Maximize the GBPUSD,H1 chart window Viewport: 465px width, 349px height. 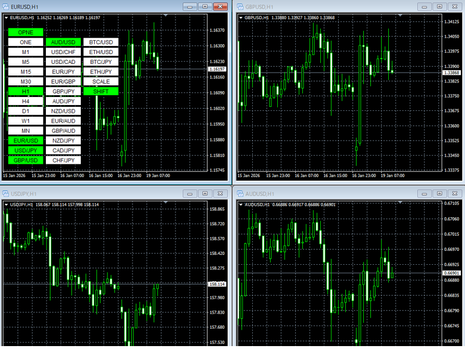439,6
